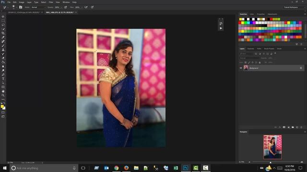Select the Eyedropper tool
The height and width of the screenshot is (172, 307).
point(3,37)
